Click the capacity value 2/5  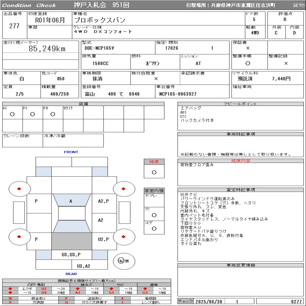(x=20, y=94)
